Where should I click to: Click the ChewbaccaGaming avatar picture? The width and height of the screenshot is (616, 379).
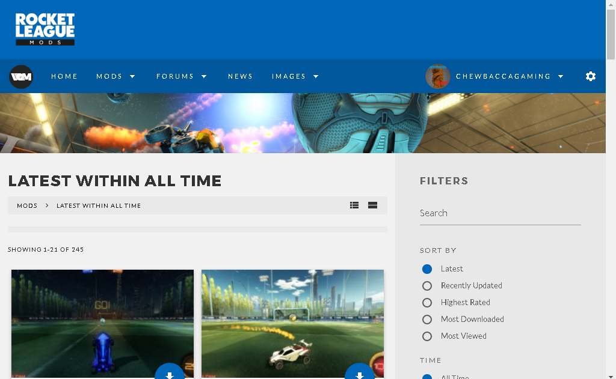(x=438, y=76)
